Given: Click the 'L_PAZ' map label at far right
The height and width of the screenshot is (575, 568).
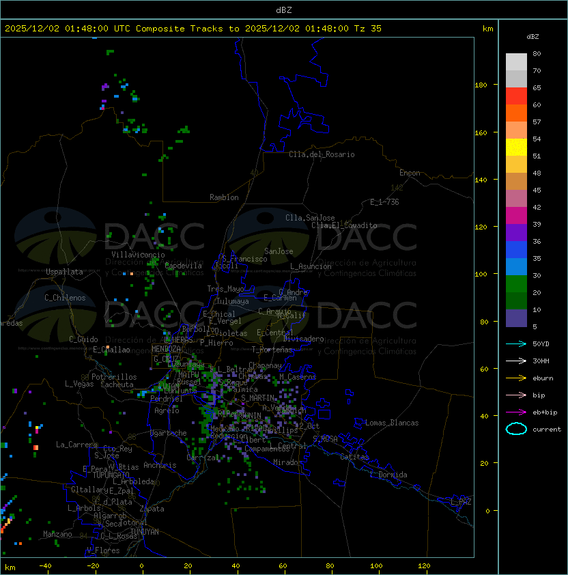Looking at the screenshot, I should pos(461,502).
